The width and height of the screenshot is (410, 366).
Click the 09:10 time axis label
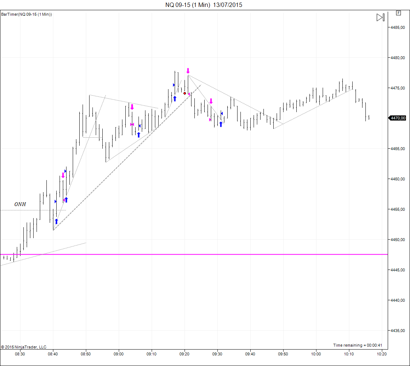click(x=152, y=354)
